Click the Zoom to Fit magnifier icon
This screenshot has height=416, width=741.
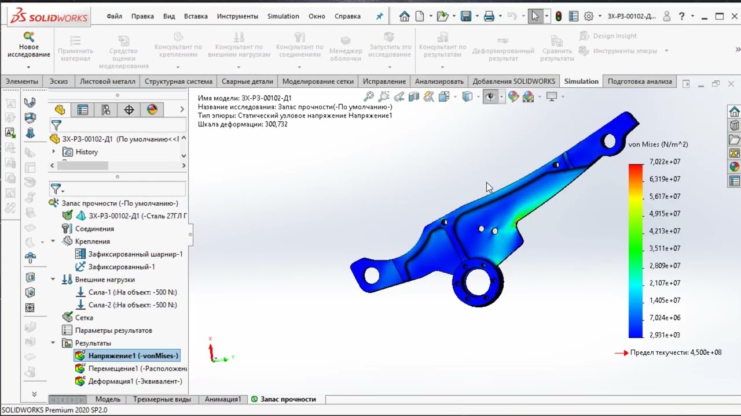(369, 96)
